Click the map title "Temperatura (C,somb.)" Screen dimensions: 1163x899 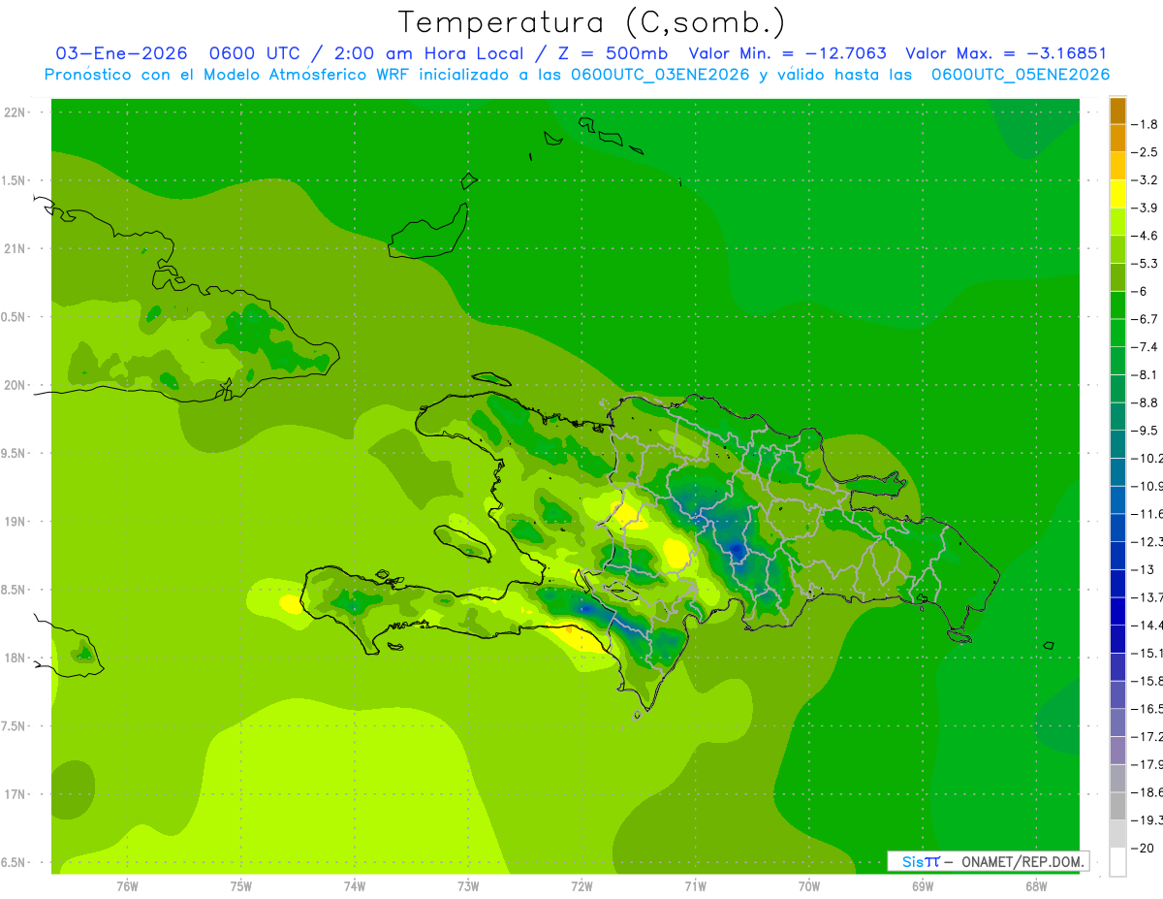(592, 22)
